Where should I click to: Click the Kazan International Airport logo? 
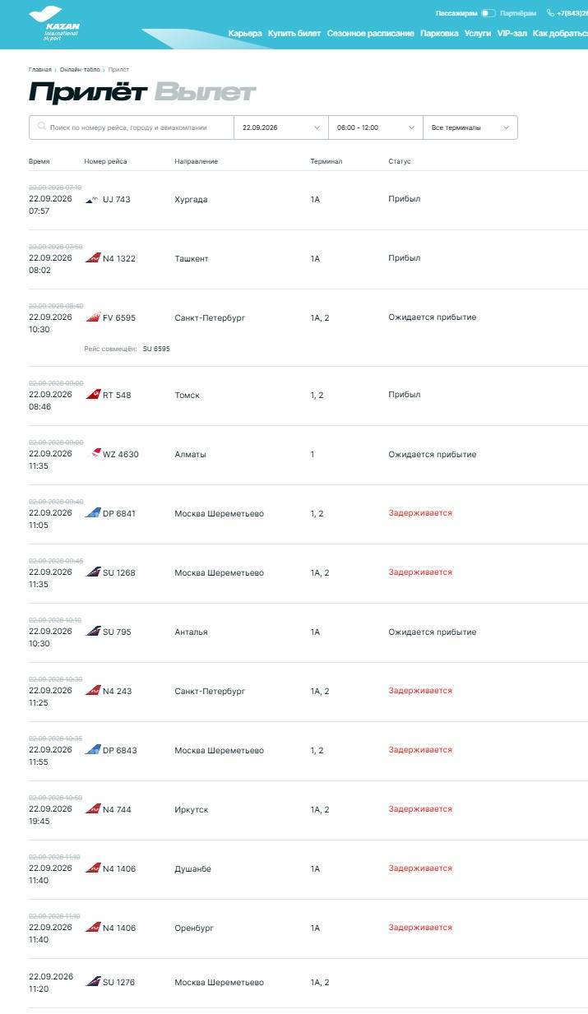(54, 24)
